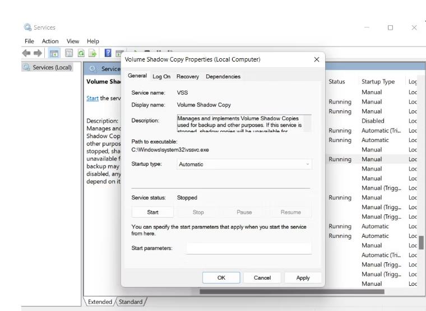Focus the Start parameters input field

tap(249, 248)
